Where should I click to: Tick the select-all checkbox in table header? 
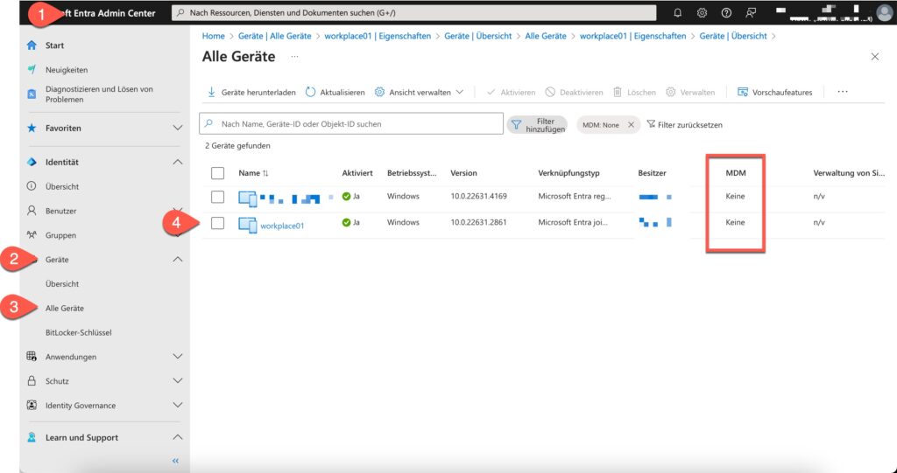coord(218,173)
